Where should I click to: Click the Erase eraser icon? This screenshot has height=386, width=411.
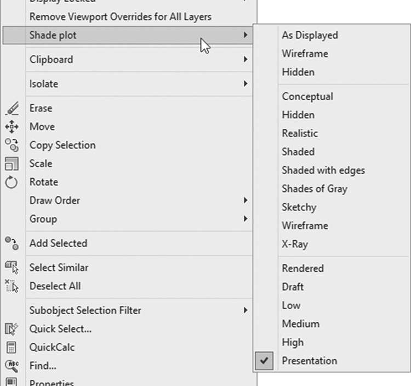12,109
